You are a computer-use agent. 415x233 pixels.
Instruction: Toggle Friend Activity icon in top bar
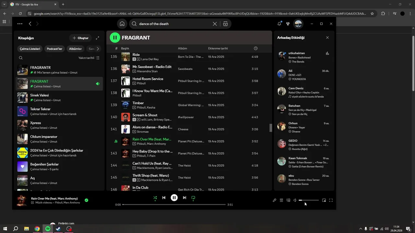tap(288, 24)
